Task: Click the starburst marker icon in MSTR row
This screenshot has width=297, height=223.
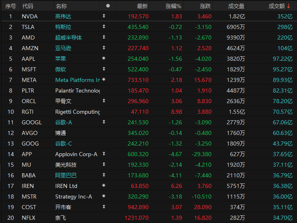Action: tap(103, 196)
